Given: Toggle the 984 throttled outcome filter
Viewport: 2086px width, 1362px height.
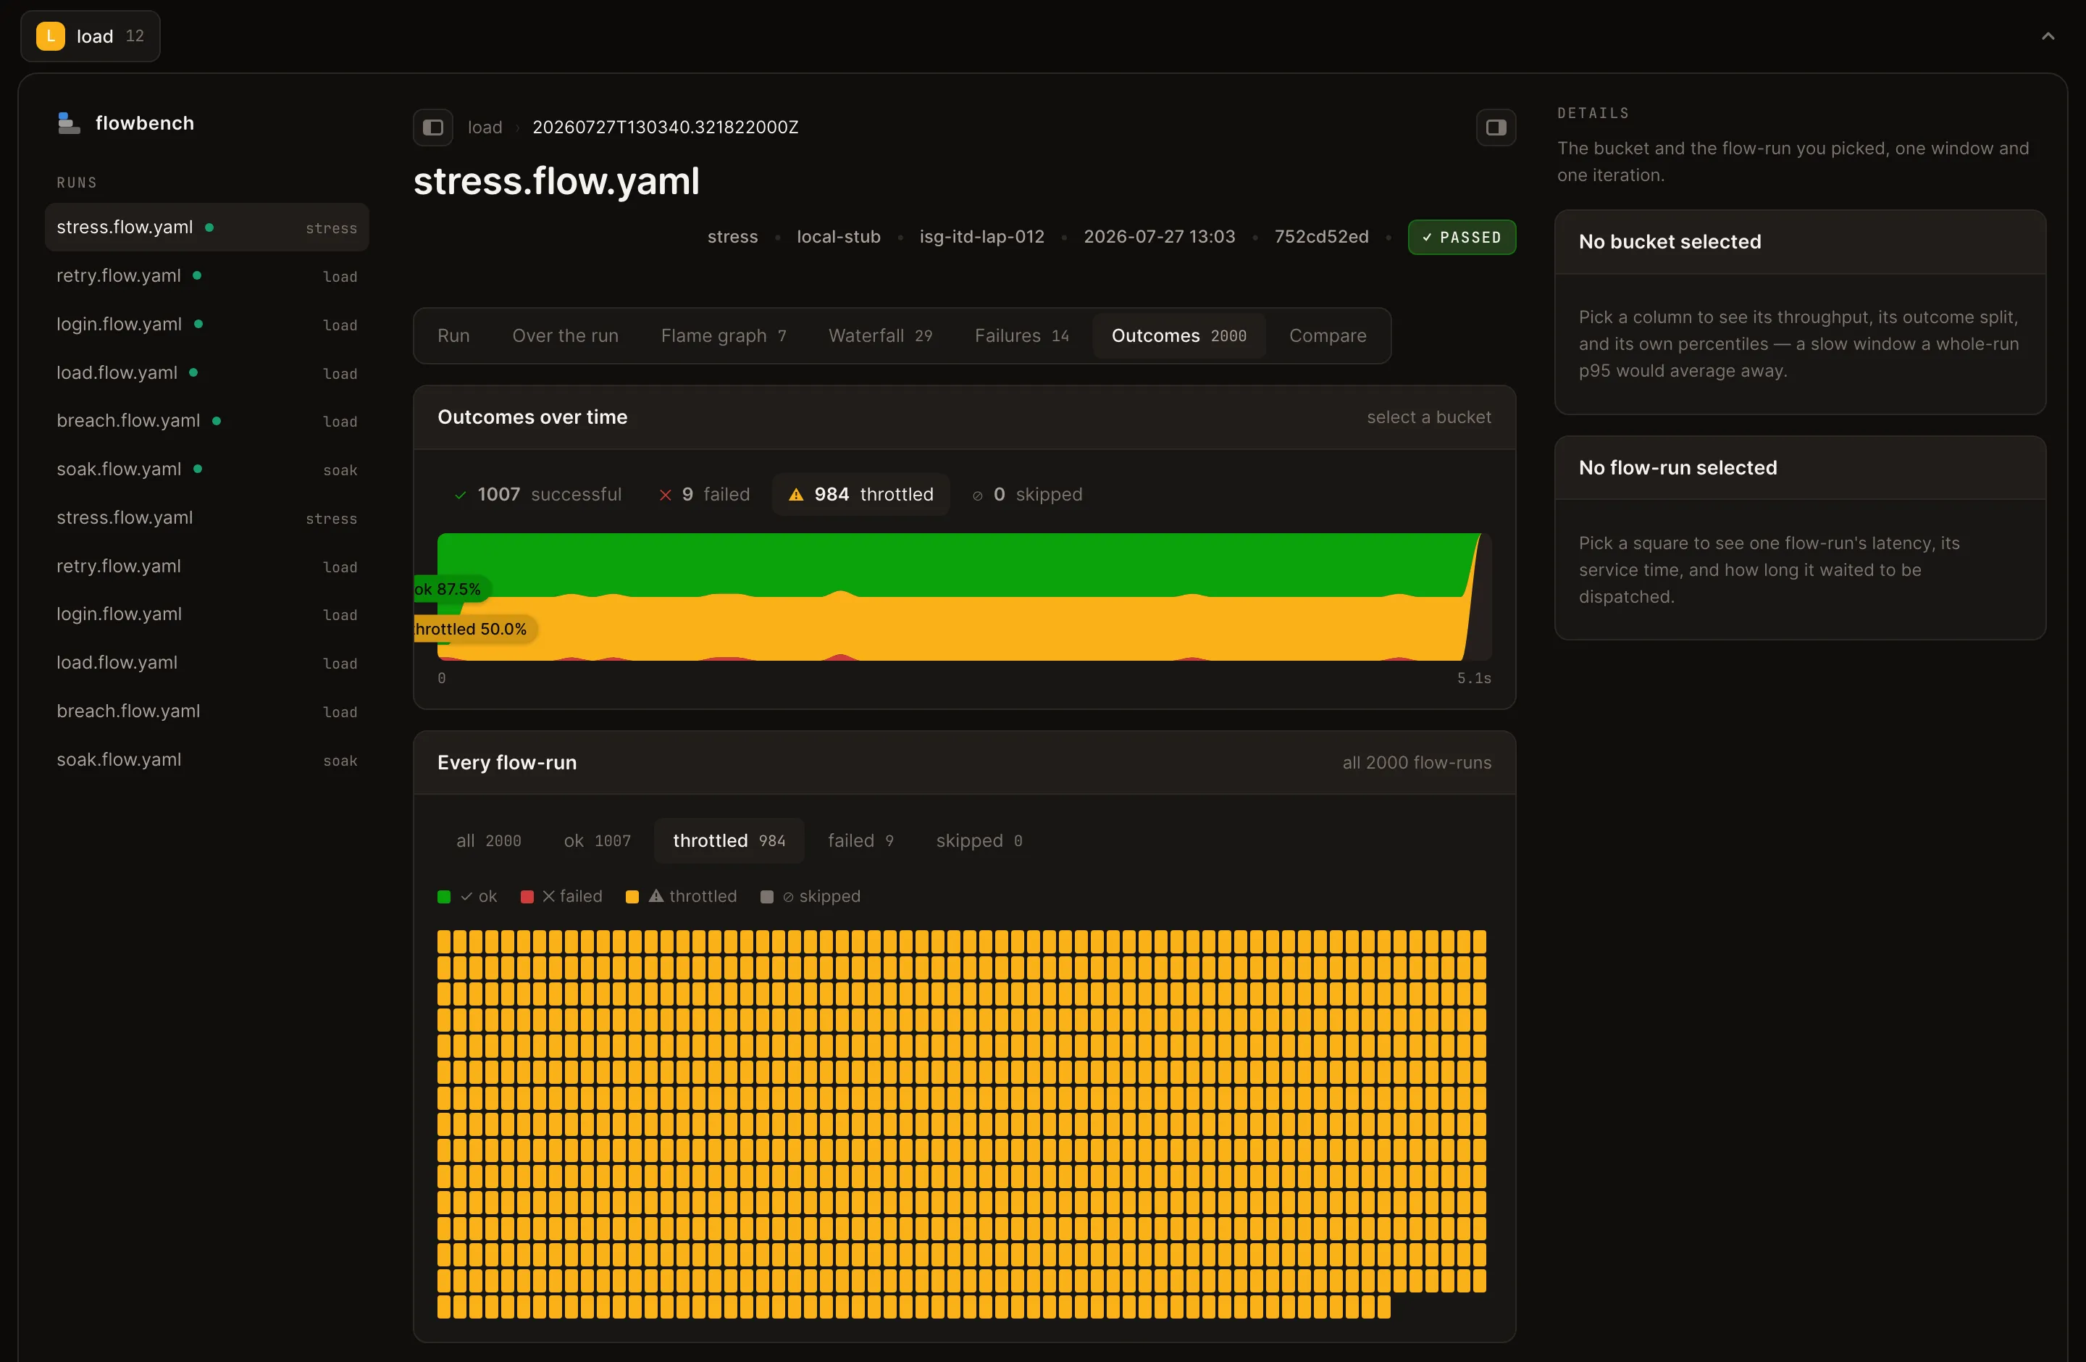Looking at the screenshot, I should click(860, 494).
